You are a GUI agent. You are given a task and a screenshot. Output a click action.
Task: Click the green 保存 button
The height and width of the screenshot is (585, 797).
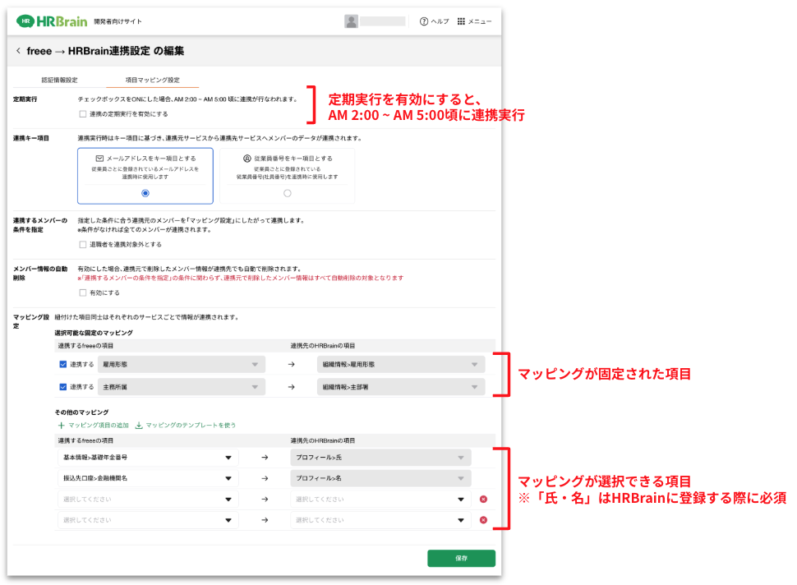(461, 558)
